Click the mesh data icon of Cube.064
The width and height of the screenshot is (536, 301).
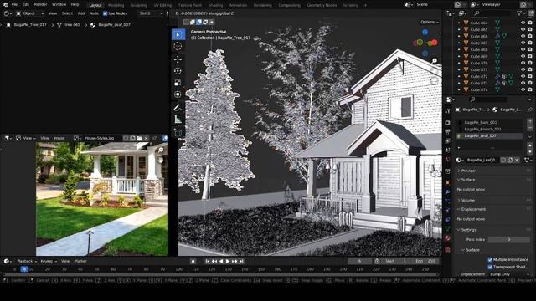[497, 23]
